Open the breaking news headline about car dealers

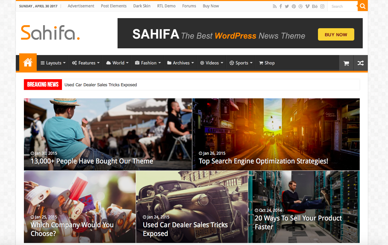pos(101,85)
